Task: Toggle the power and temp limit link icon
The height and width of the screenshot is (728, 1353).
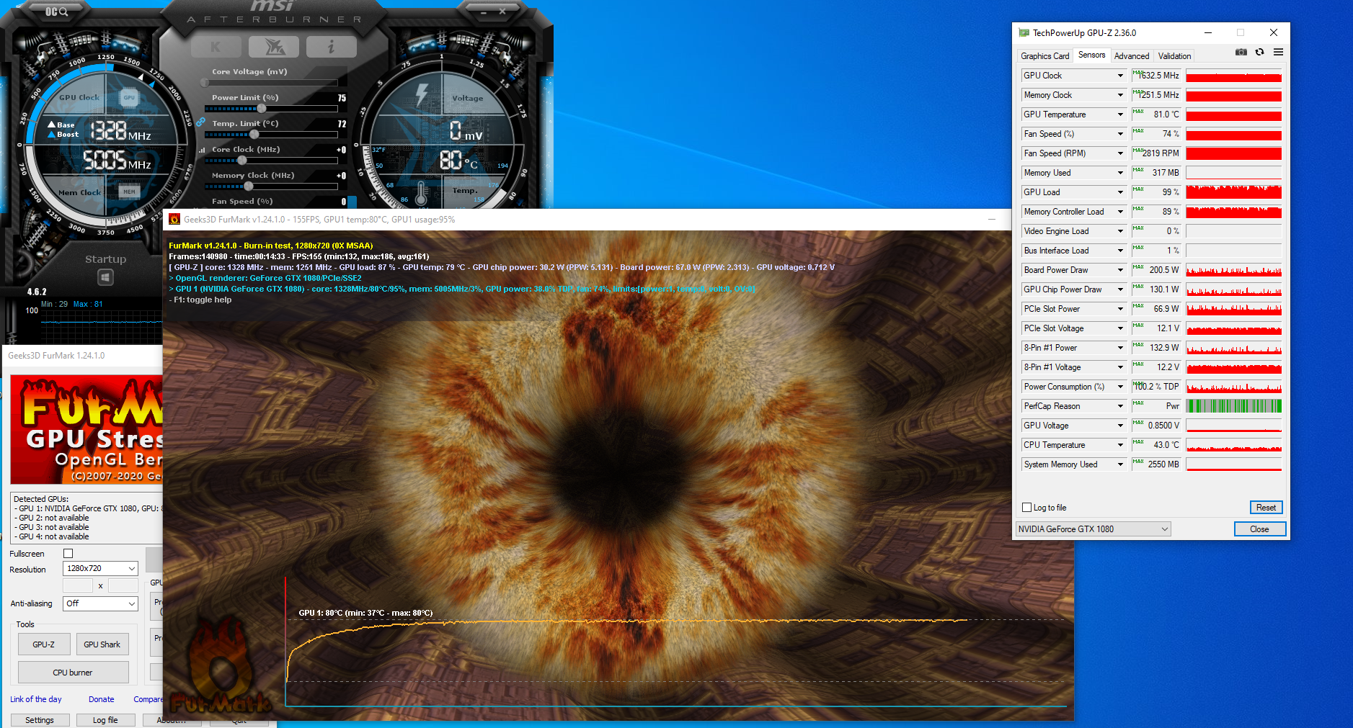Action: pos(200,122)
